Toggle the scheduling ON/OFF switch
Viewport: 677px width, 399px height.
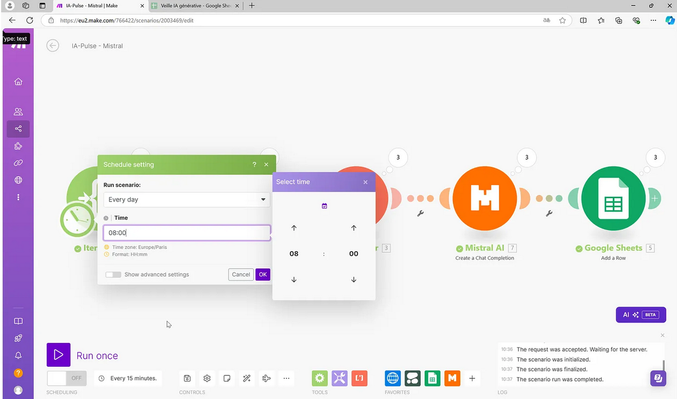[67, 378]
